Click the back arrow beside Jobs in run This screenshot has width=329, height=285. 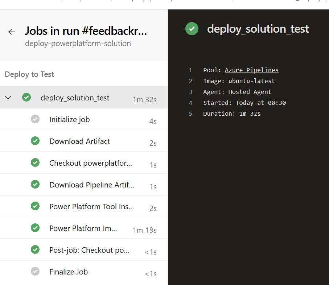tap(12, 32)
